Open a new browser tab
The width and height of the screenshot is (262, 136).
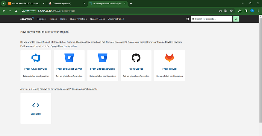pyautogui.click(x=131, y=3)
